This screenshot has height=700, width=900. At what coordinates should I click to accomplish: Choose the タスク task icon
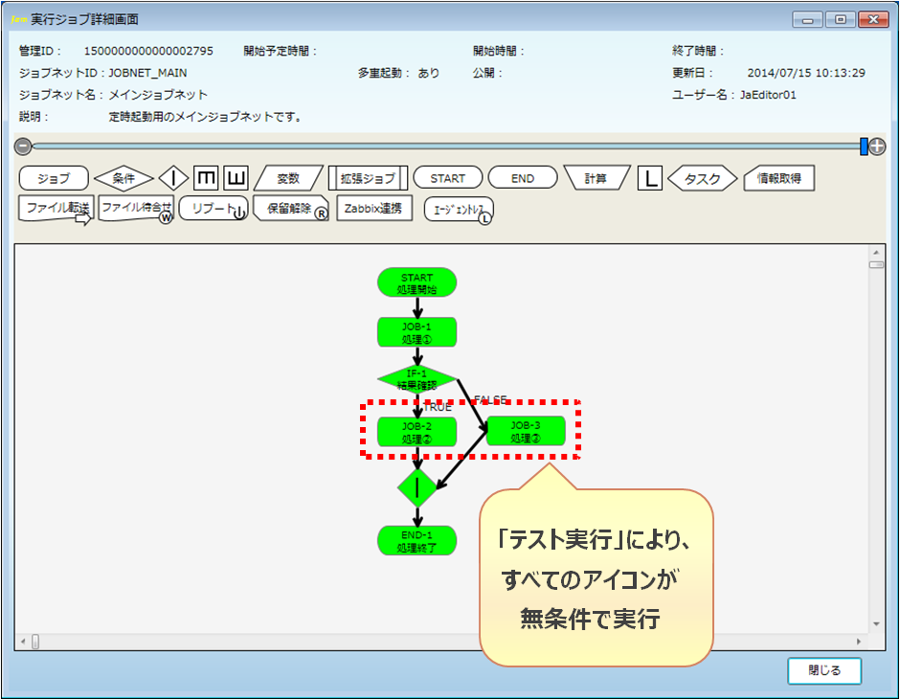click(703, 178)
